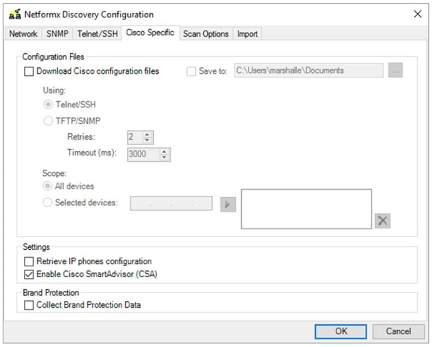Increase the Timeout (ms) value
This screenshot has height=347, width=433.
(x=165, y=151)
